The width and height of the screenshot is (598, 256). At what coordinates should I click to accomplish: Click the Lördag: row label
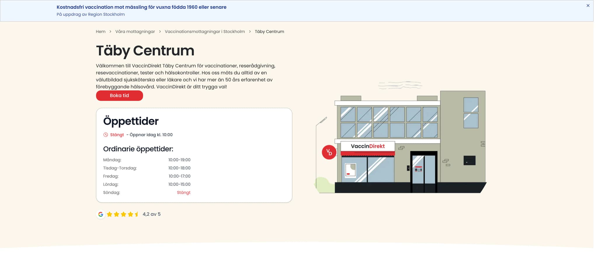pyautogui.click(x=111, y=184)
